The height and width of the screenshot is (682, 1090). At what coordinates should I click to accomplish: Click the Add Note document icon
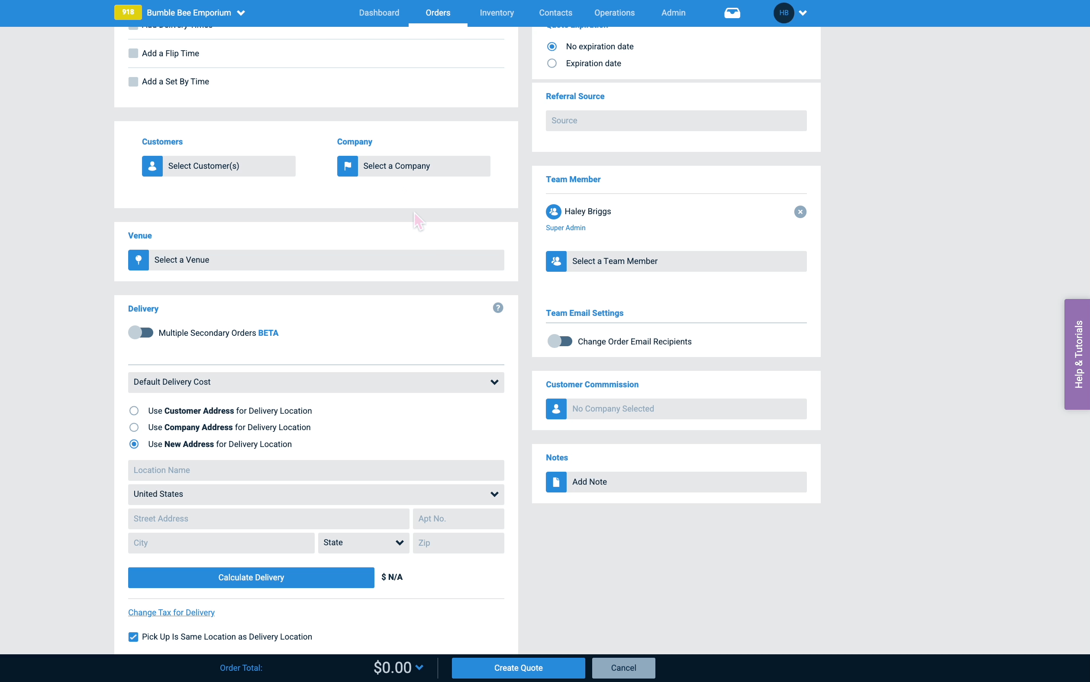[x=556, y=482]
